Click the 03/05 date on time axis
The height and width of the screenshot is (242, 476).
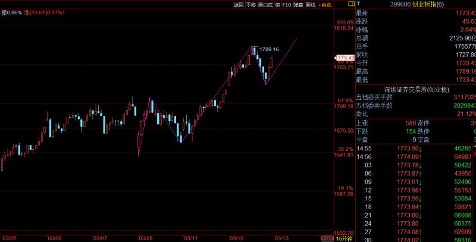(x=9, y=238)
